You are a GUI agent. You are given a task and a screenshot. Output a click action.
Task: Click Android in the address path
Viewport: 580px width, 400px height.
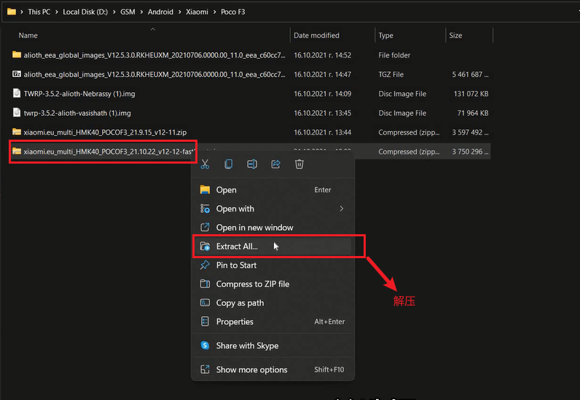[160, 12]
